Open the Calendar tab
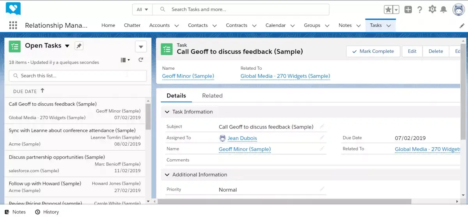The image size is (468, 217). click(x=275, y=25)
